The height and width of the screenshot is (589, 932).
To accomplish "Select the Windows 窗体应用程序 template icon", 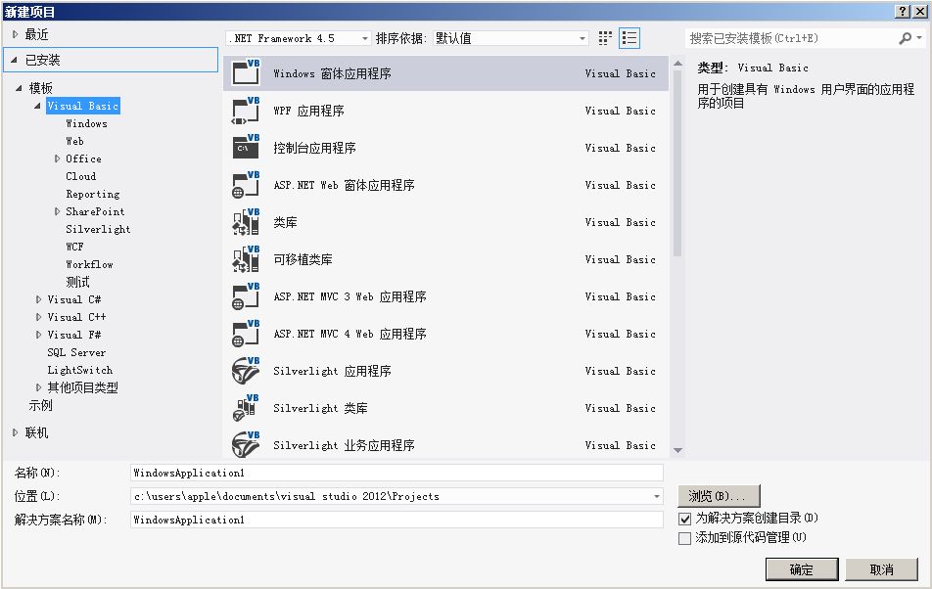I will (246, 72).
